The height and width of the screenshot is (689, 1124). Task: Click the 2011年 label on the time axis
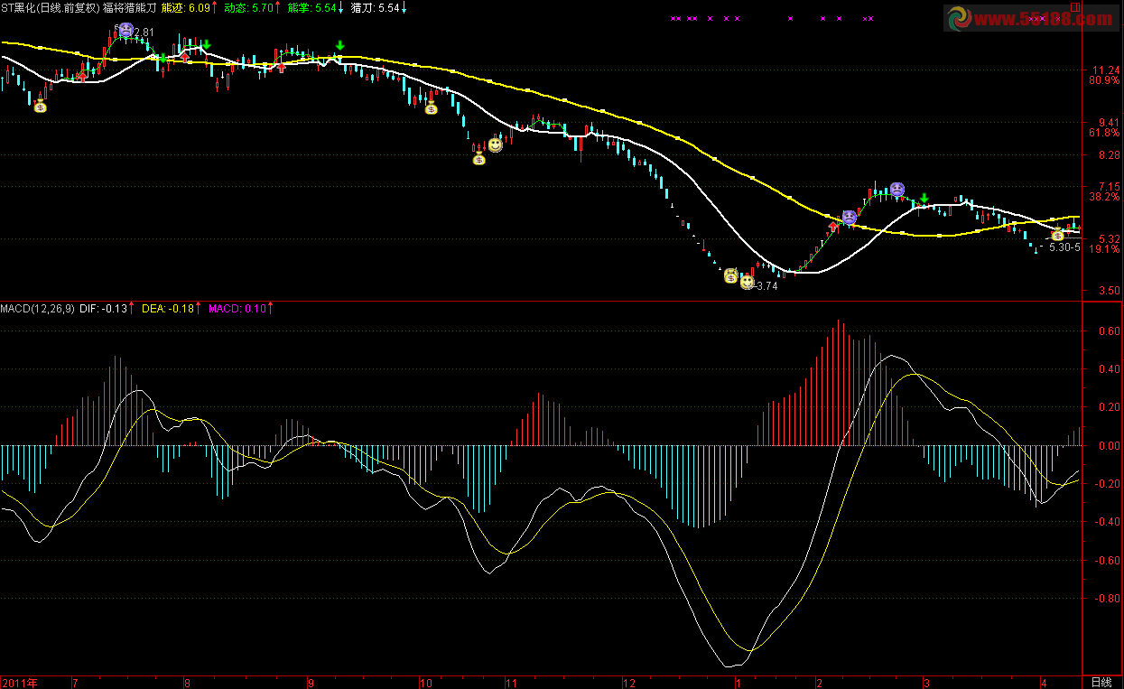(x=21, y=682)
